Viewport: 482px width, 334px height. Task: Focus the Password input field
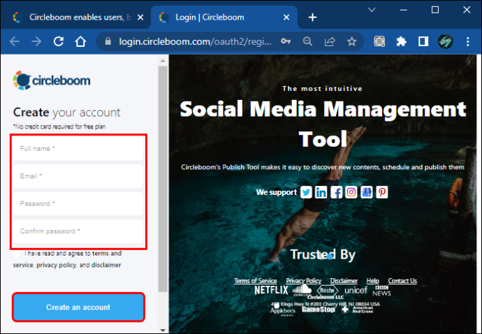(x=78, y=203)
